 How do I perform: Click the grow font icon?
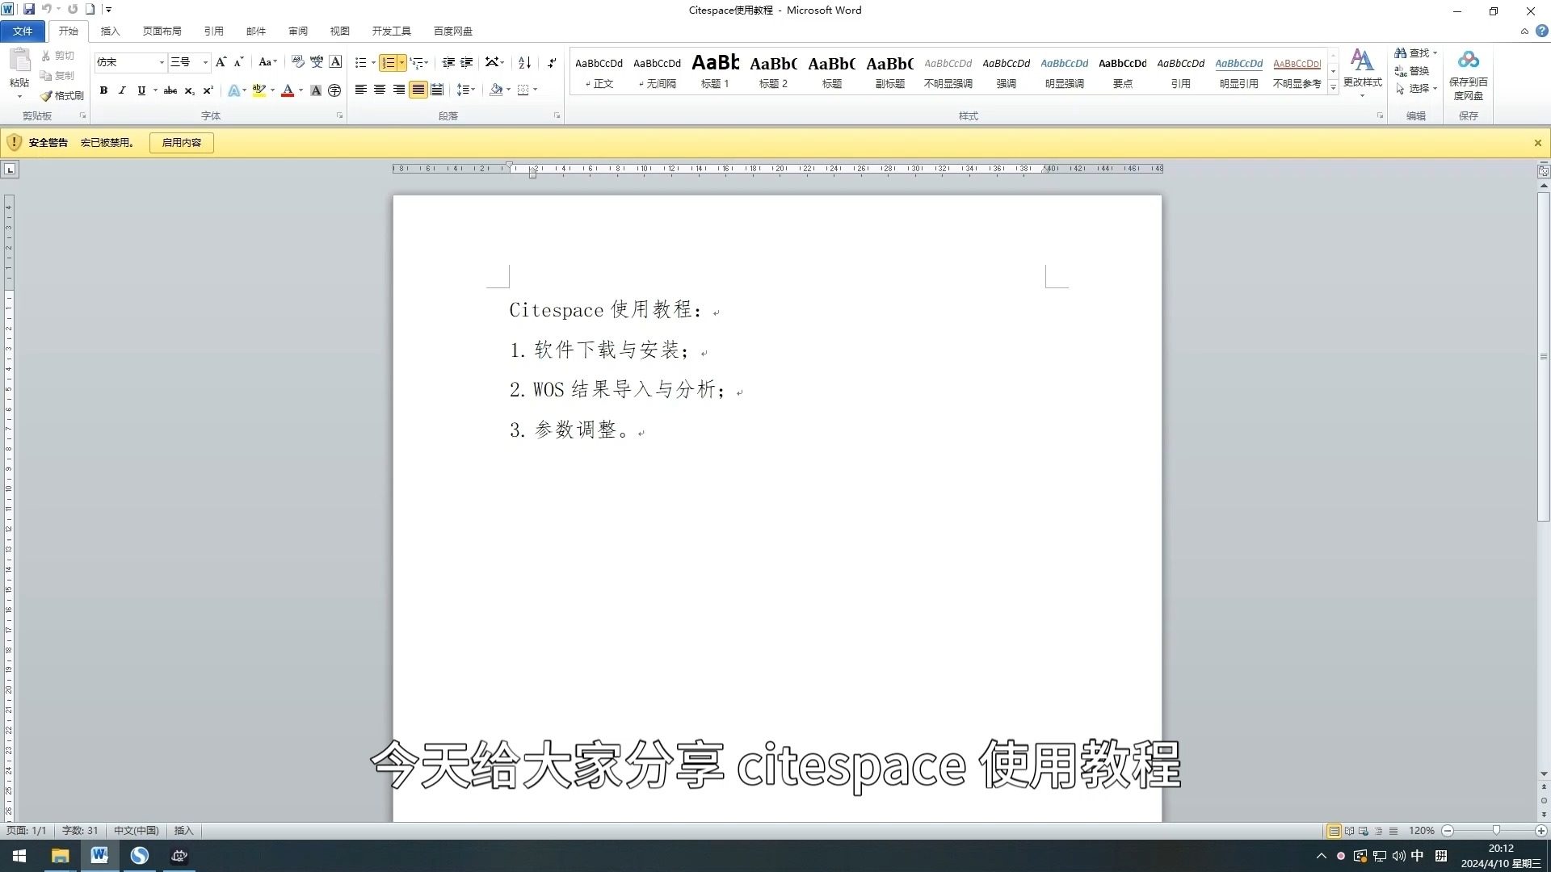pos(221,62)
